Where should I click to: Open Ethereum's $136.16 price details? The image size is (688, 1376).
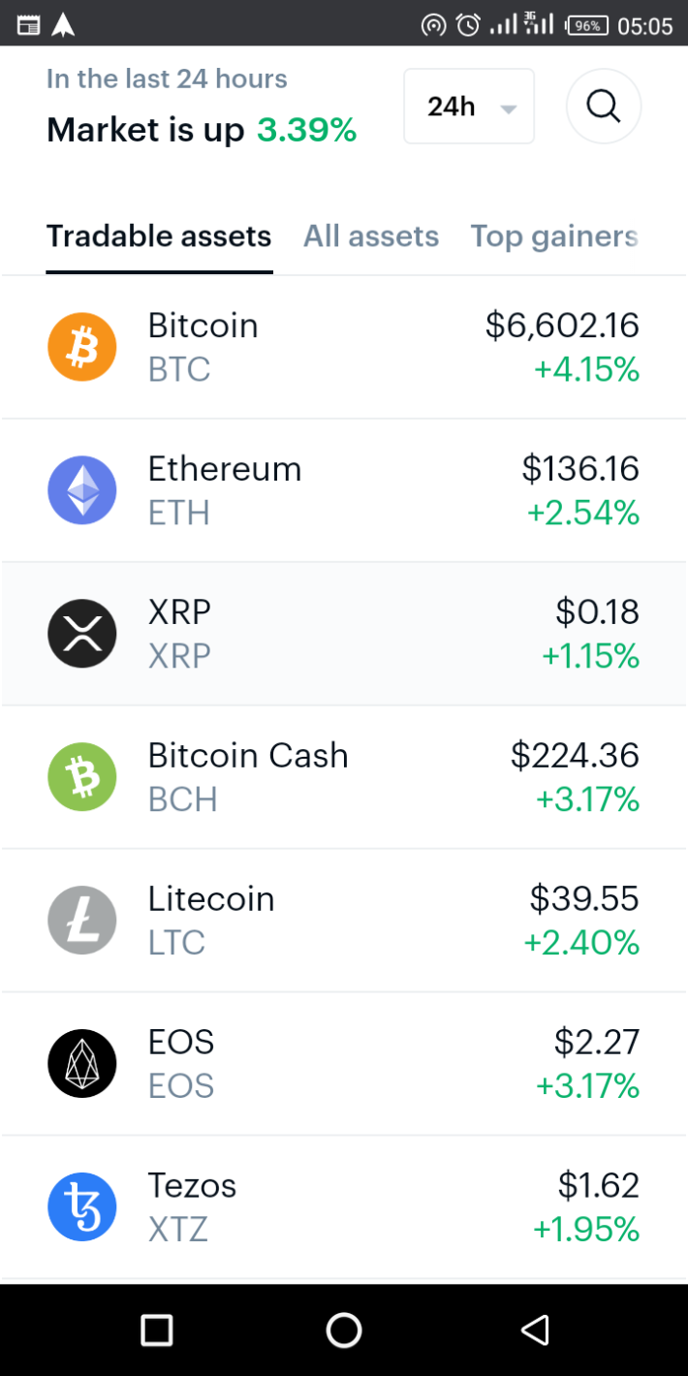click(x=580, y=469)
